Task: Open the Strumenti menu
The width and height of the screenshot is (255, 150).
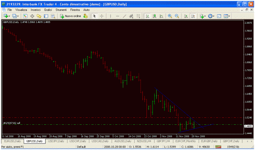Action: tap(61, 10)
